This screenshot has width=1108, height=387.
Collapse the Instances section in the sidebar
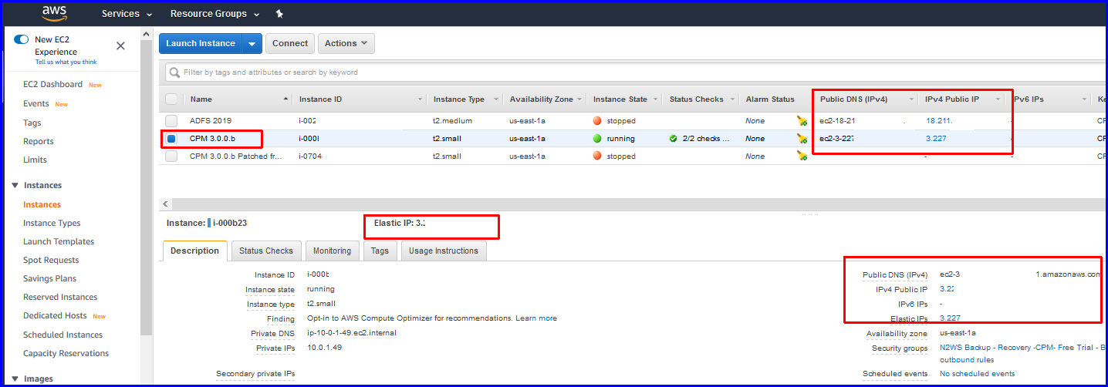(x=15, y=186)
